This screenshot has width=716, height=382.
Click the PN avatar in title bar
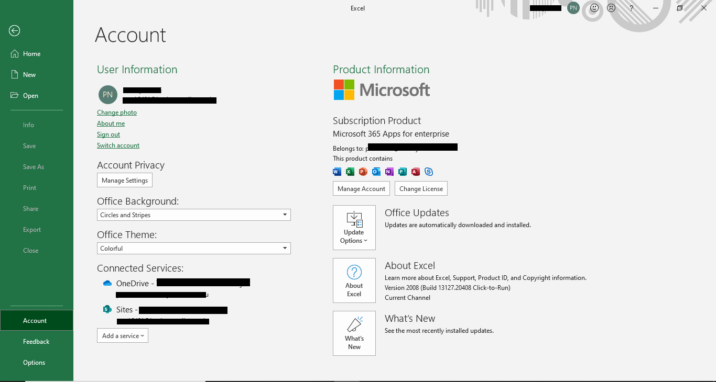coord(573,8)
